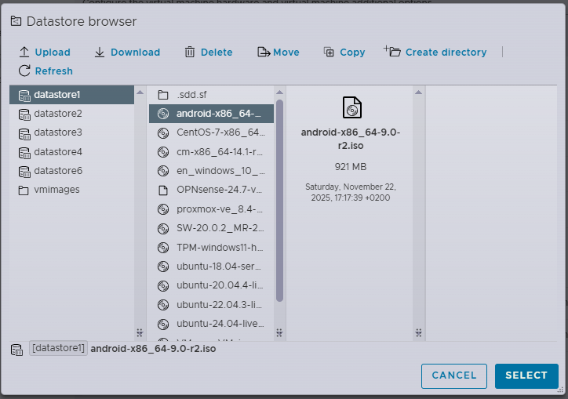Click the Move file icon
The height and width of the screenshot is (399, 568).
pos(264,53)
